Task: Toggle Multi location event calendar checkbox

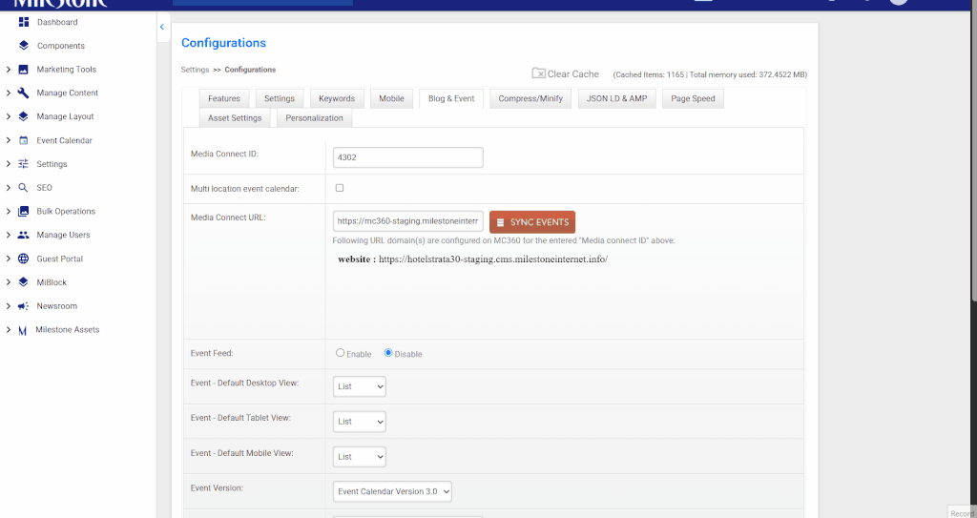Action: click(x=340, y=188)
